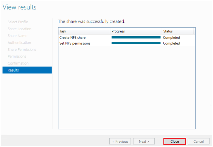The height and width of the screenshot is (147, 213).
Task: Go to the Share Location step
Action: click(x=19, y=29)
